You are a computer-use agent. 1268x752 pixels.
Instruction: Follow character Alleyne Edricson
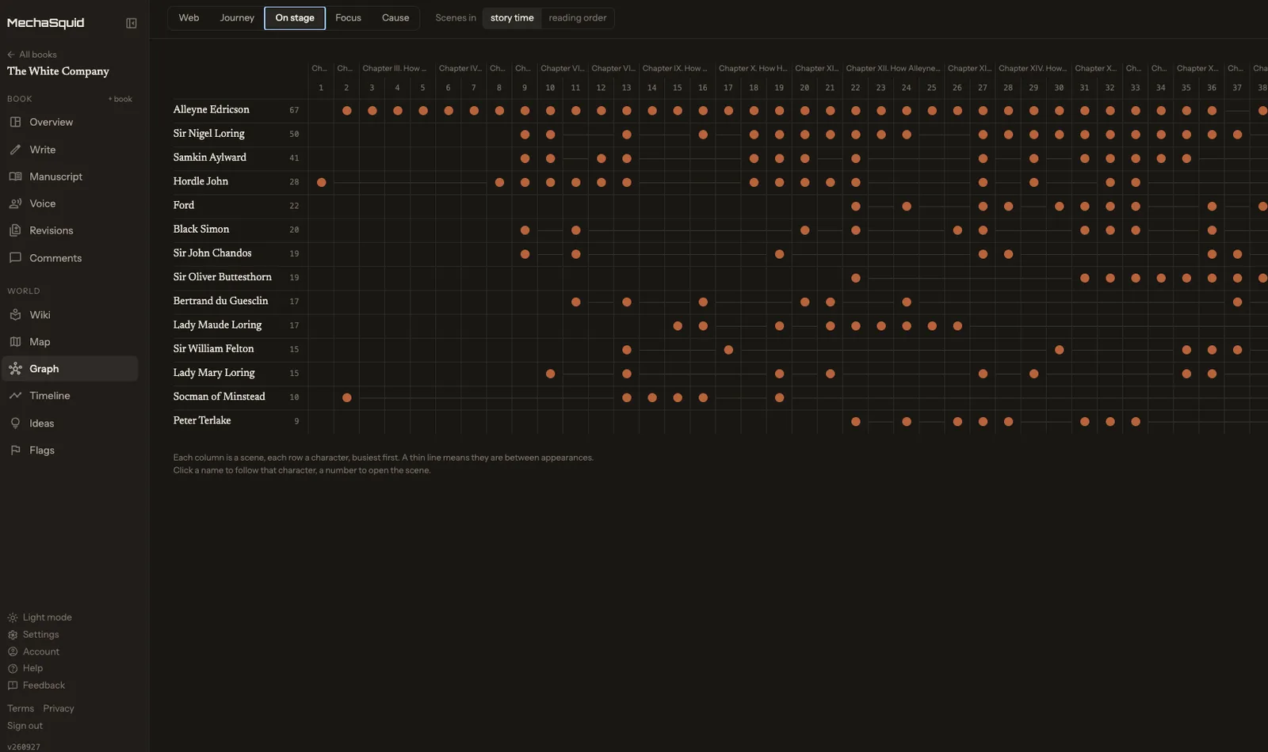(x=212, y=110)
